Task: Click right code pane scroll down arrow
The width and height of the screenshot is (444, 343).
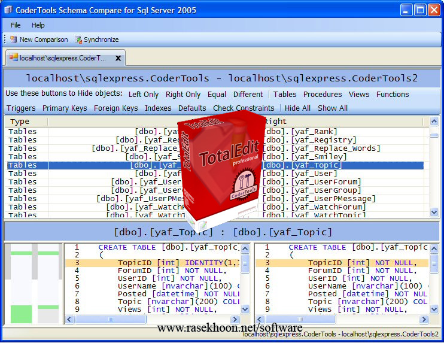Action: (x=434, y=309)
